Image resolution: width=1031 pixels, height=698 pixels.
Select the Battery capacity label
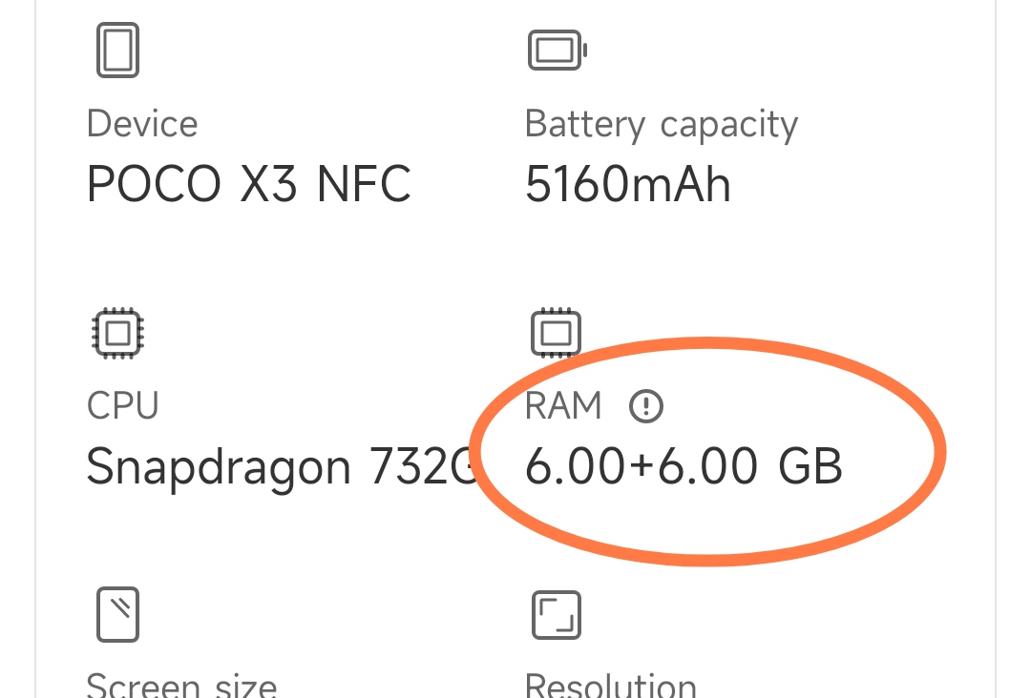pyautogui.click(x=661, y=125)
